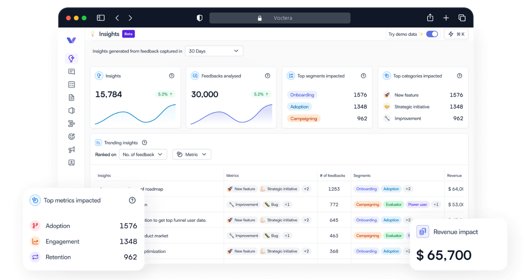527x280 pixels.
Task: Open the user profile icon in the sidebar
Action: (71, 162)
